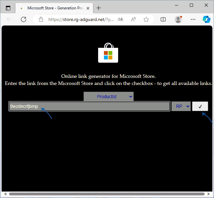Open the Copilot sidebar
Screen dimensions: 214x198
tap(207, 19)
